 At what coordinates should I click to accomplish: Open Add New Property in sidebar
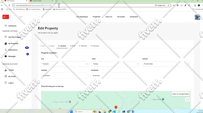[15, 37]
